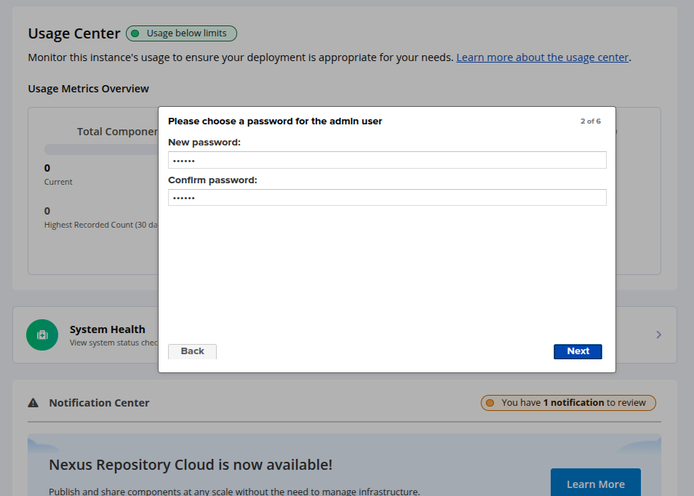The image size is (694, 496).
Task: Click the admin password dialog title
Action: point(275,121)
